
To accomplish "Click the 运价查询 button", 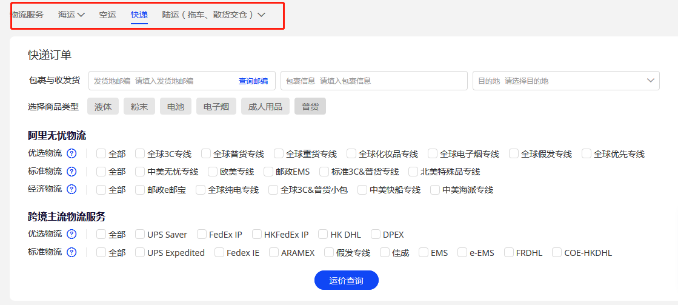I will [x=346, y=281].
